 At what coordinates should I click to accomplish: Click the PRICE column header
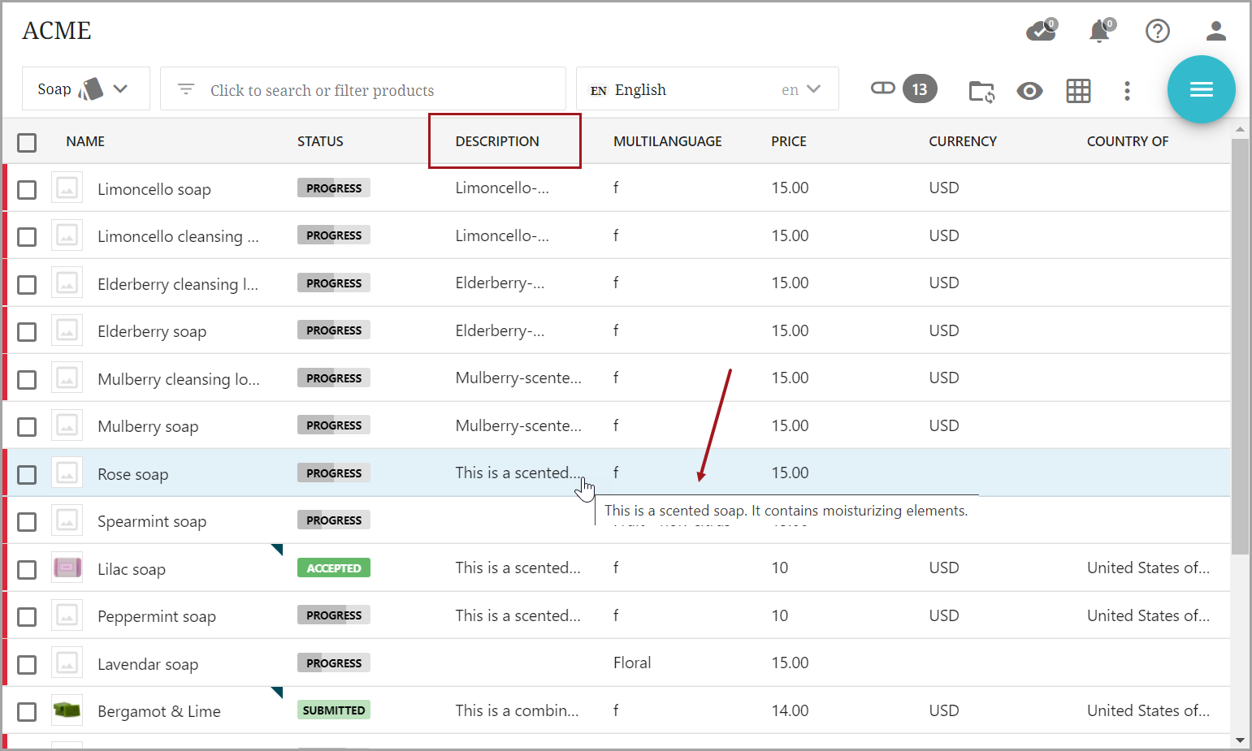point(788,141)
